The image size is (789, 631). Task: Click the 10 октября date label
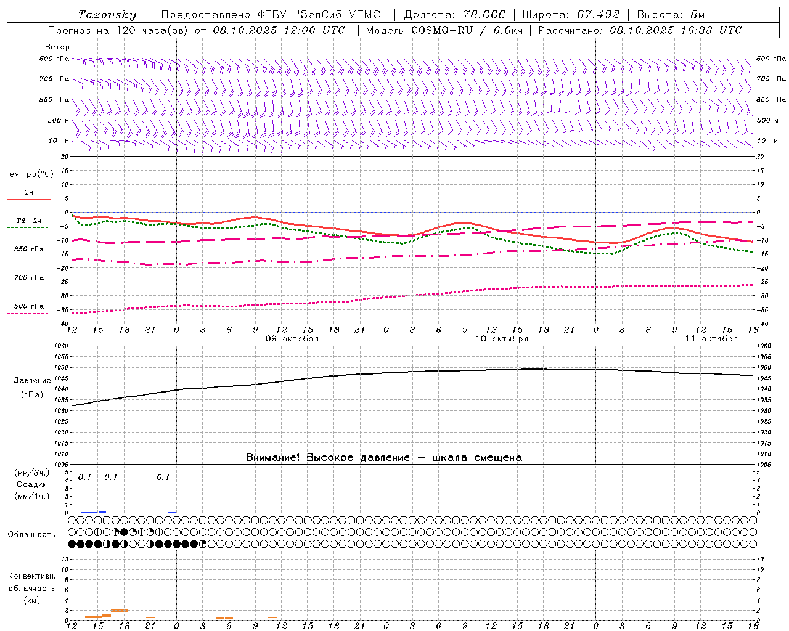502,339
